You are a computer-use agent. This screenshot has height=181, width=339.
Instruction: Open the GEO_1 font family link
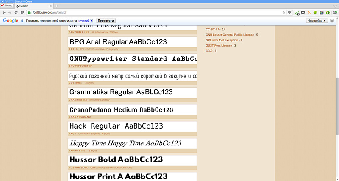73,49
